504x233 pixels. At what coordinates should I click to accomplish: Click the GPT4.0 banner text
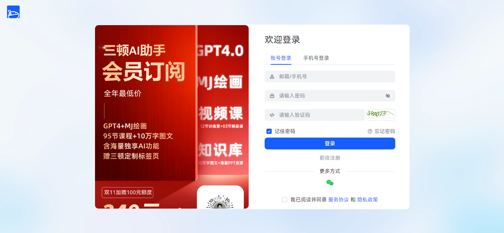pyautogui.click(x=220, y=50)
